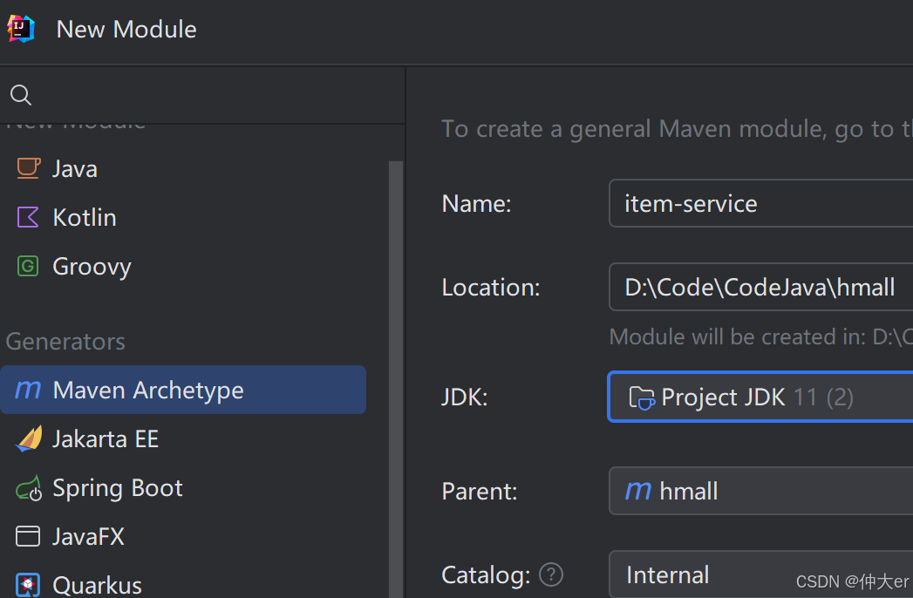
Task: Click the Spring Boot leaf icon
Action: pyautogui.click(x=29, y=488)
